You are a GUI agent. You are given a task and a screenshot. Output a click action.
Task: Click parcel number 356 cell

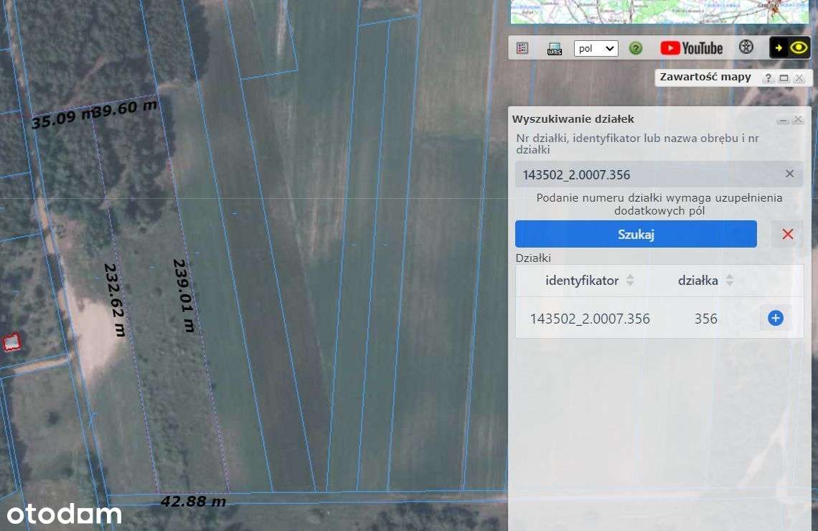[706, 319]
